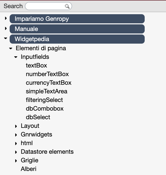Viewport: 166px width, 175px height.
Task: Expand the Datastore elements arrow
Action: (16, 152)
